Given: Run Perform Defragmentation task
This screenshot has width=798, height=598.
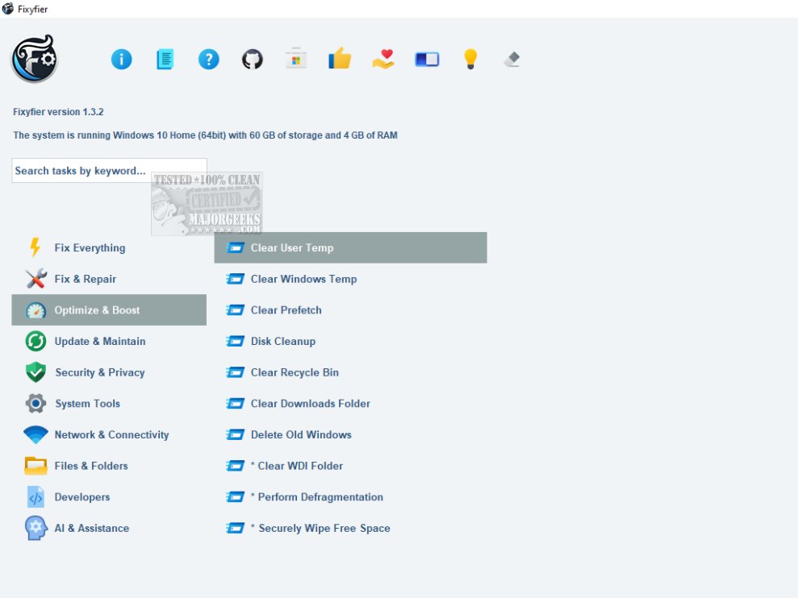Looking at the screenshot, I should [x=351, y=496].
